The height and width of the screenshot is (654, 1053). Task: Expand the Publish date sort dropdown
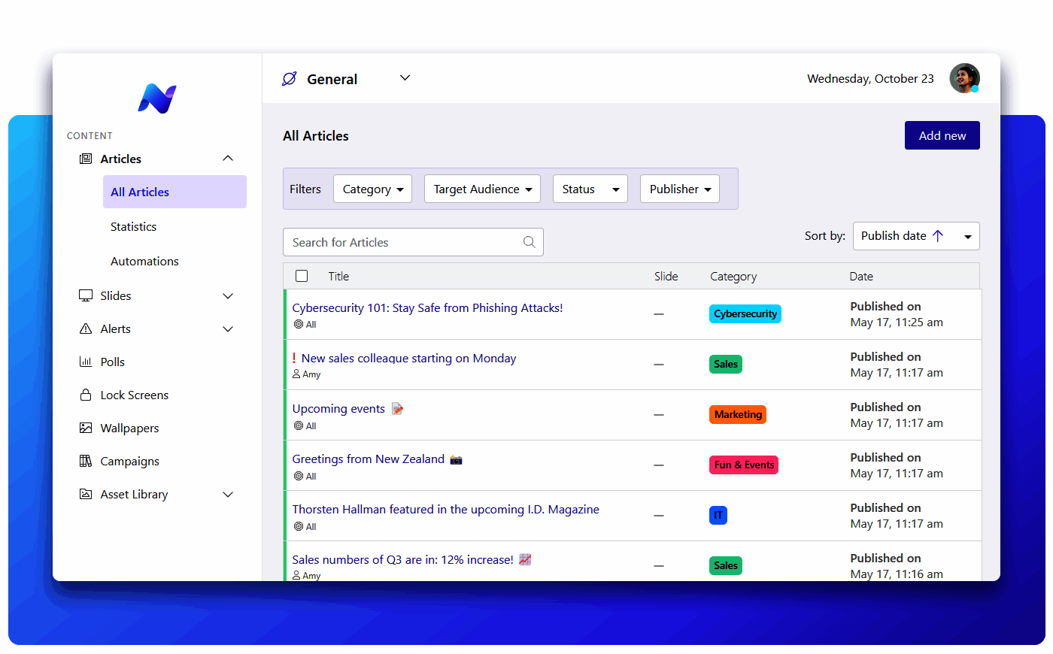[x=967, y=236]
